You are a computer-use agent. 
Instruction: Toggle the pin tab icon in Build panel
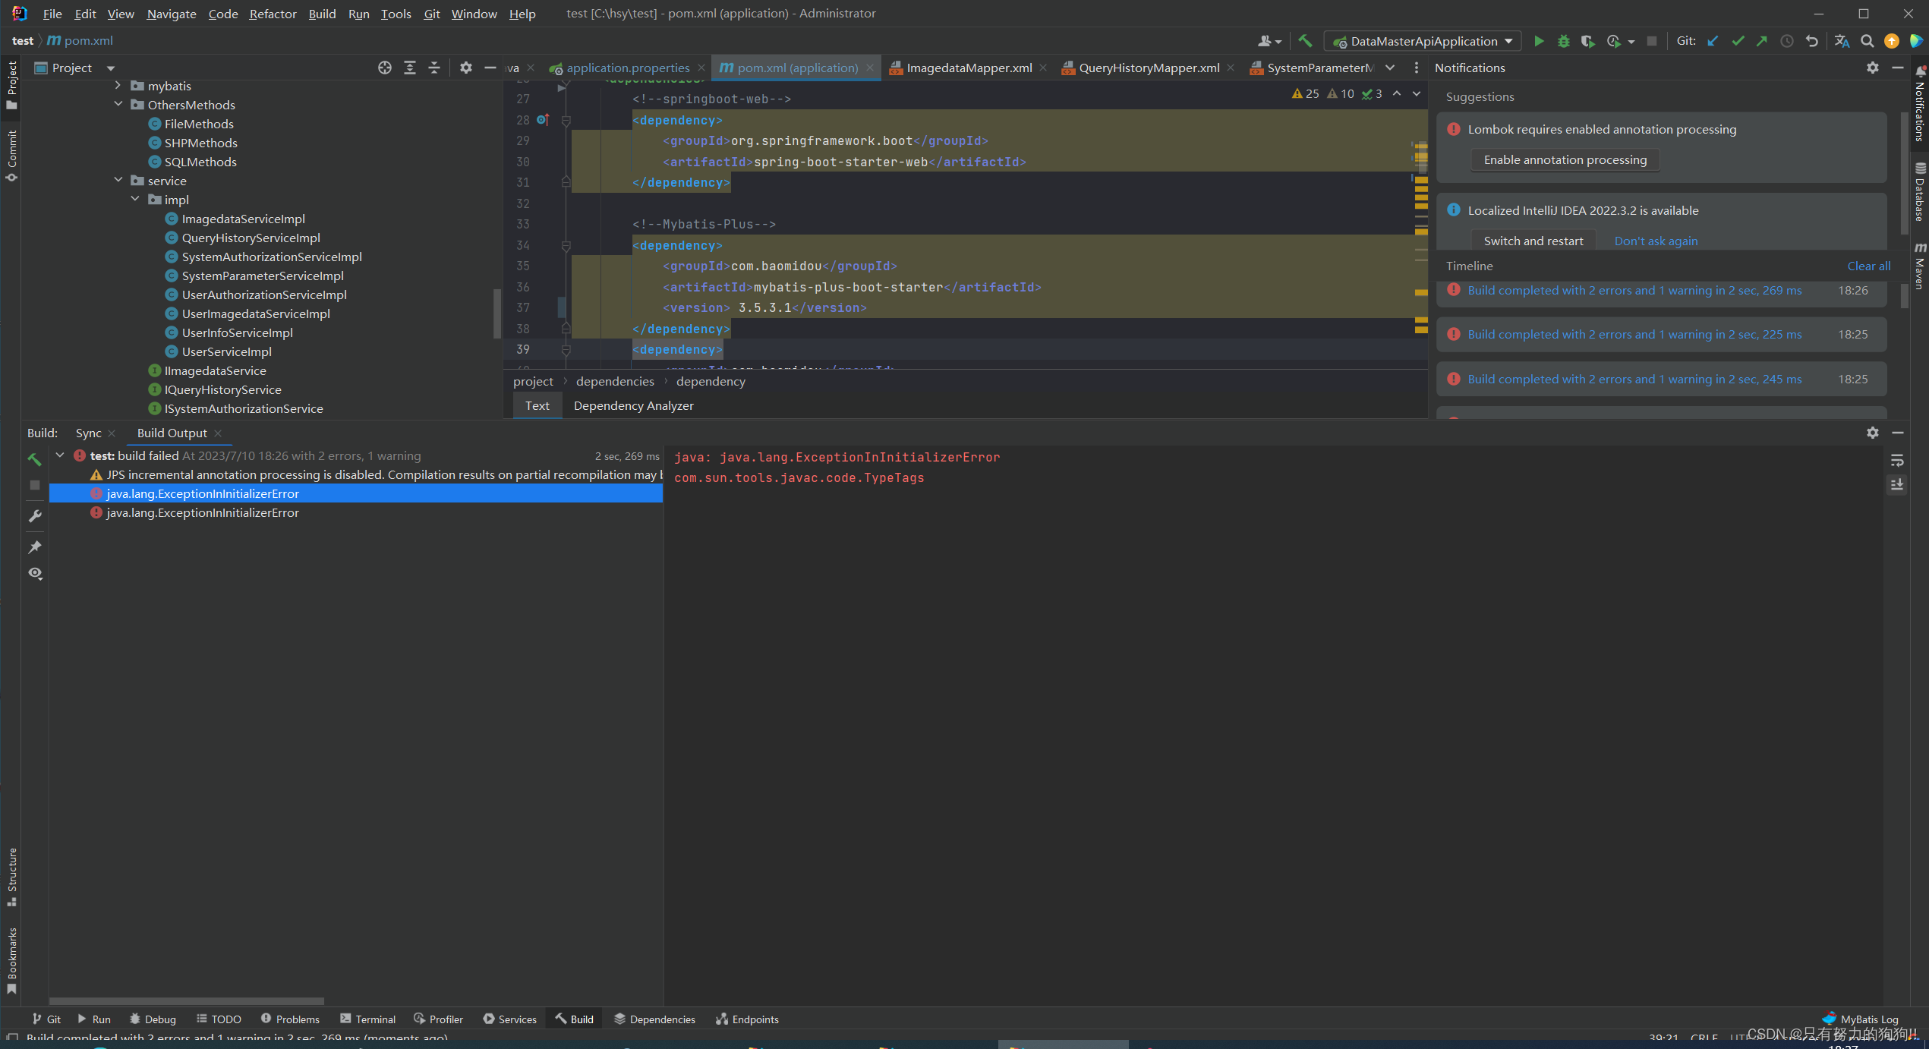34,547
